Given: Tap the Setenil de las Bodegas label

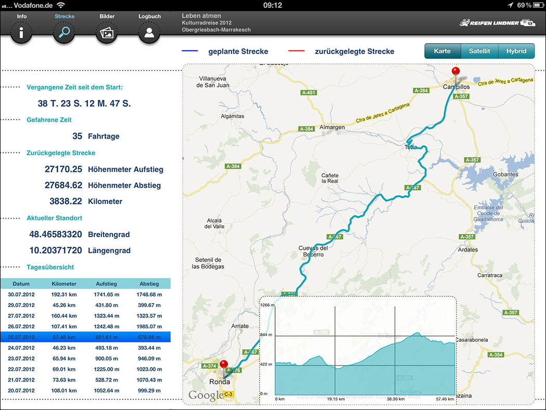Looking at the screenshot, I should (208, 263).
